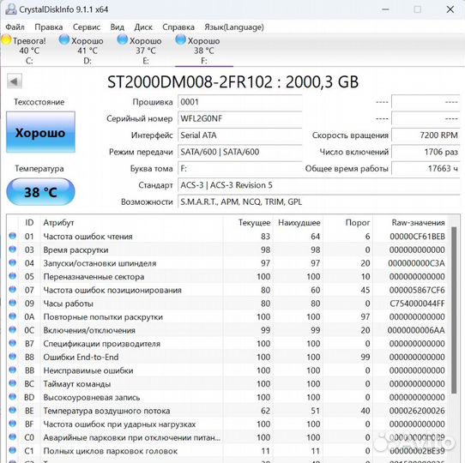Click the Хорошо health status button
Image resolution: width=465 pixels, height=463 pixels.
point(40,132)
